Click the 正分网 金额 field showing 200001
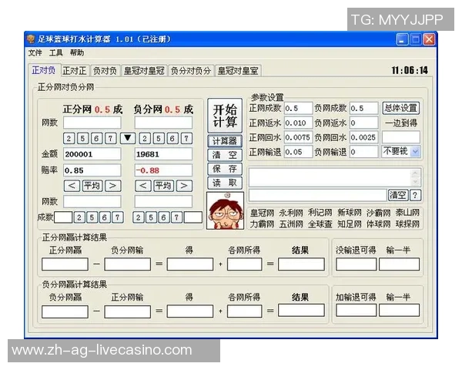 [x=92, y=154]
